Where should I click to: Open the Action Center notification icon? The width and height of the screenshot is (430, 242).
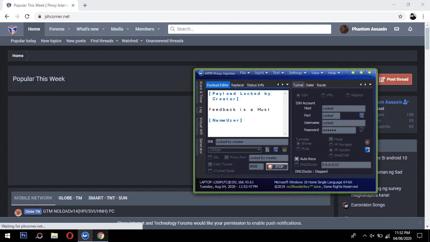420,235
